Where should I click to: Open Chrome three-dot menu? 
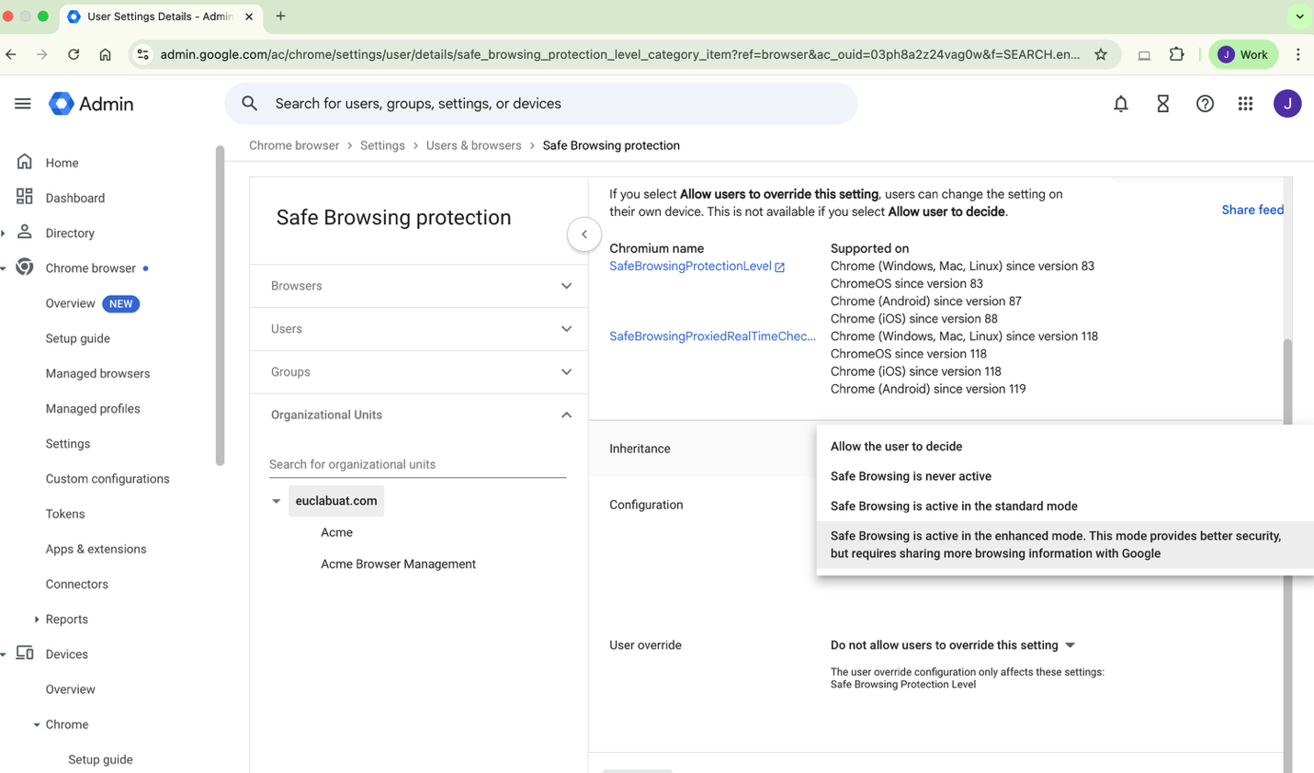[x=1297, y=54]
